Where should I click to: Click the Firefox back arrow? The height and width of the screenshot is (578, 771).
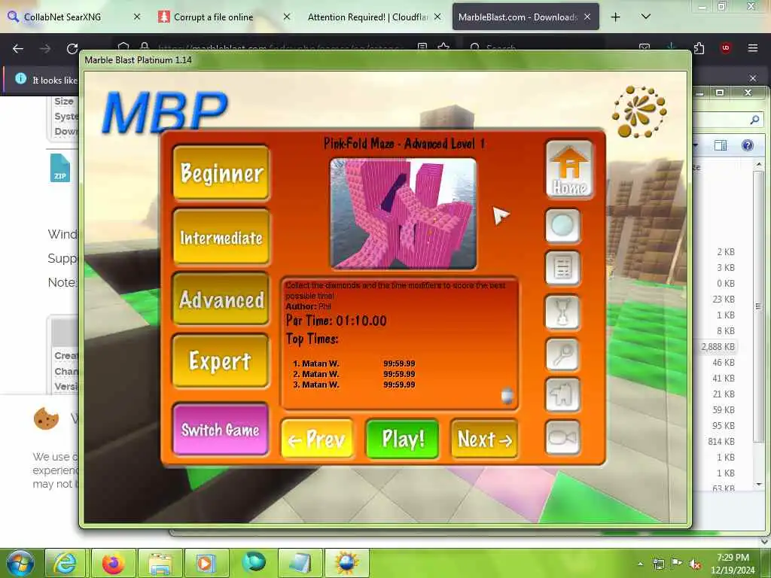[x=18, y=48]
